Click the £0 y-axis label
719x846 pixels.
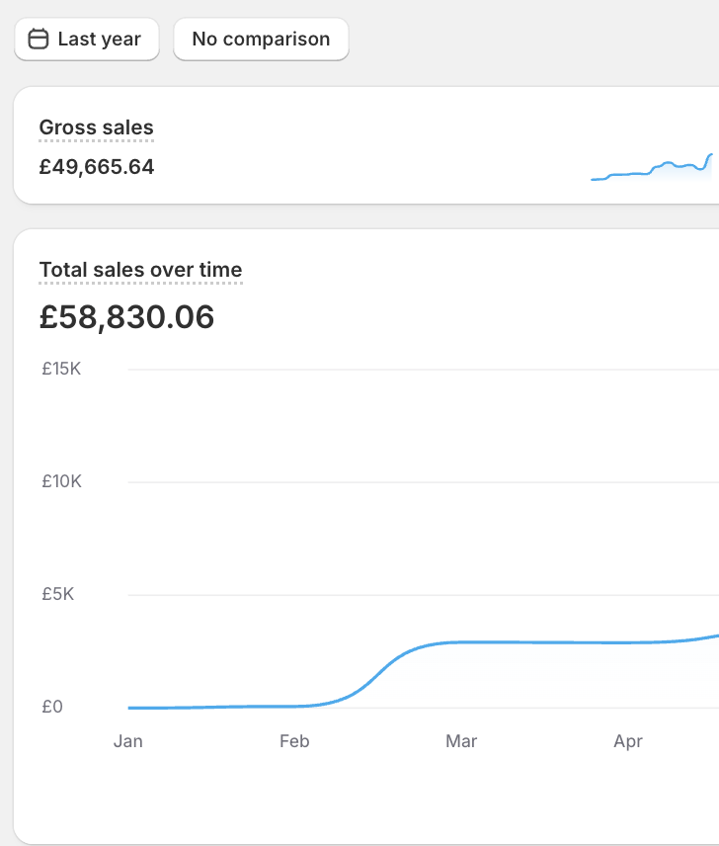[52, 708]
